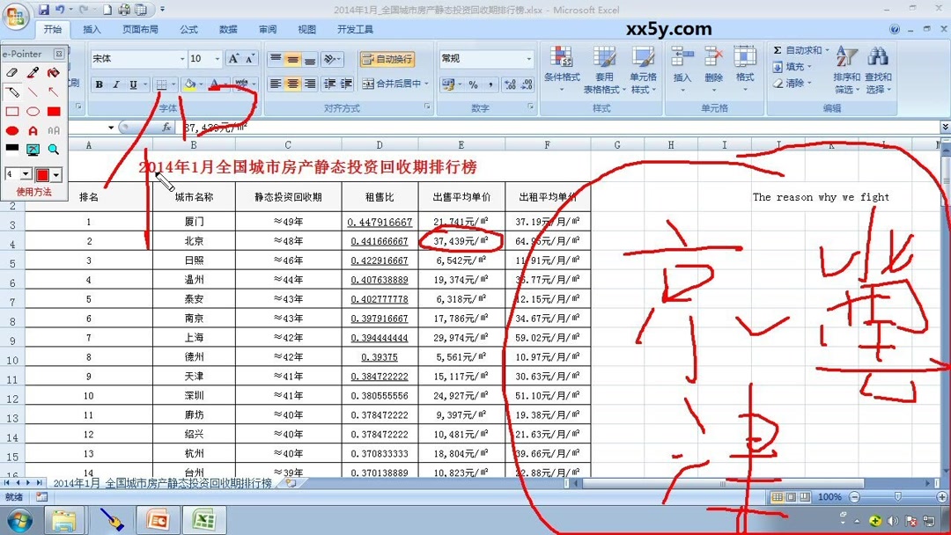The width and height of the screenshot is (951, 535).
Task: Click the 查找和选择 binoculars icon
Action: pos(879,55)
